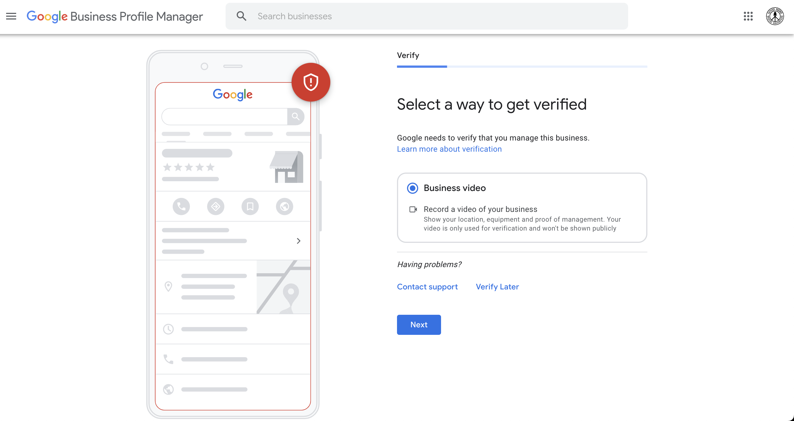794x421 pixels.
Task: Click the verification progress bar
Action: click(x=522, y=67)
